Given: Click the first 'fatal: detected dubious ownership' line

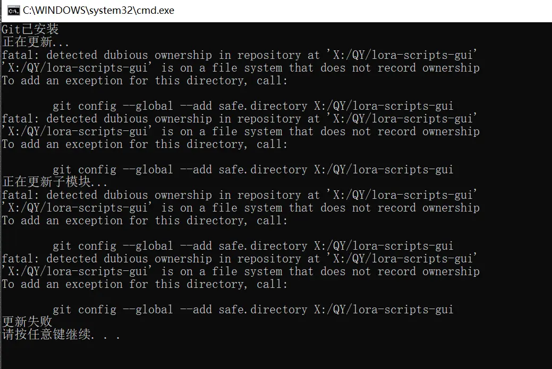Looking at the screenshot, I should tap(240, 55).
